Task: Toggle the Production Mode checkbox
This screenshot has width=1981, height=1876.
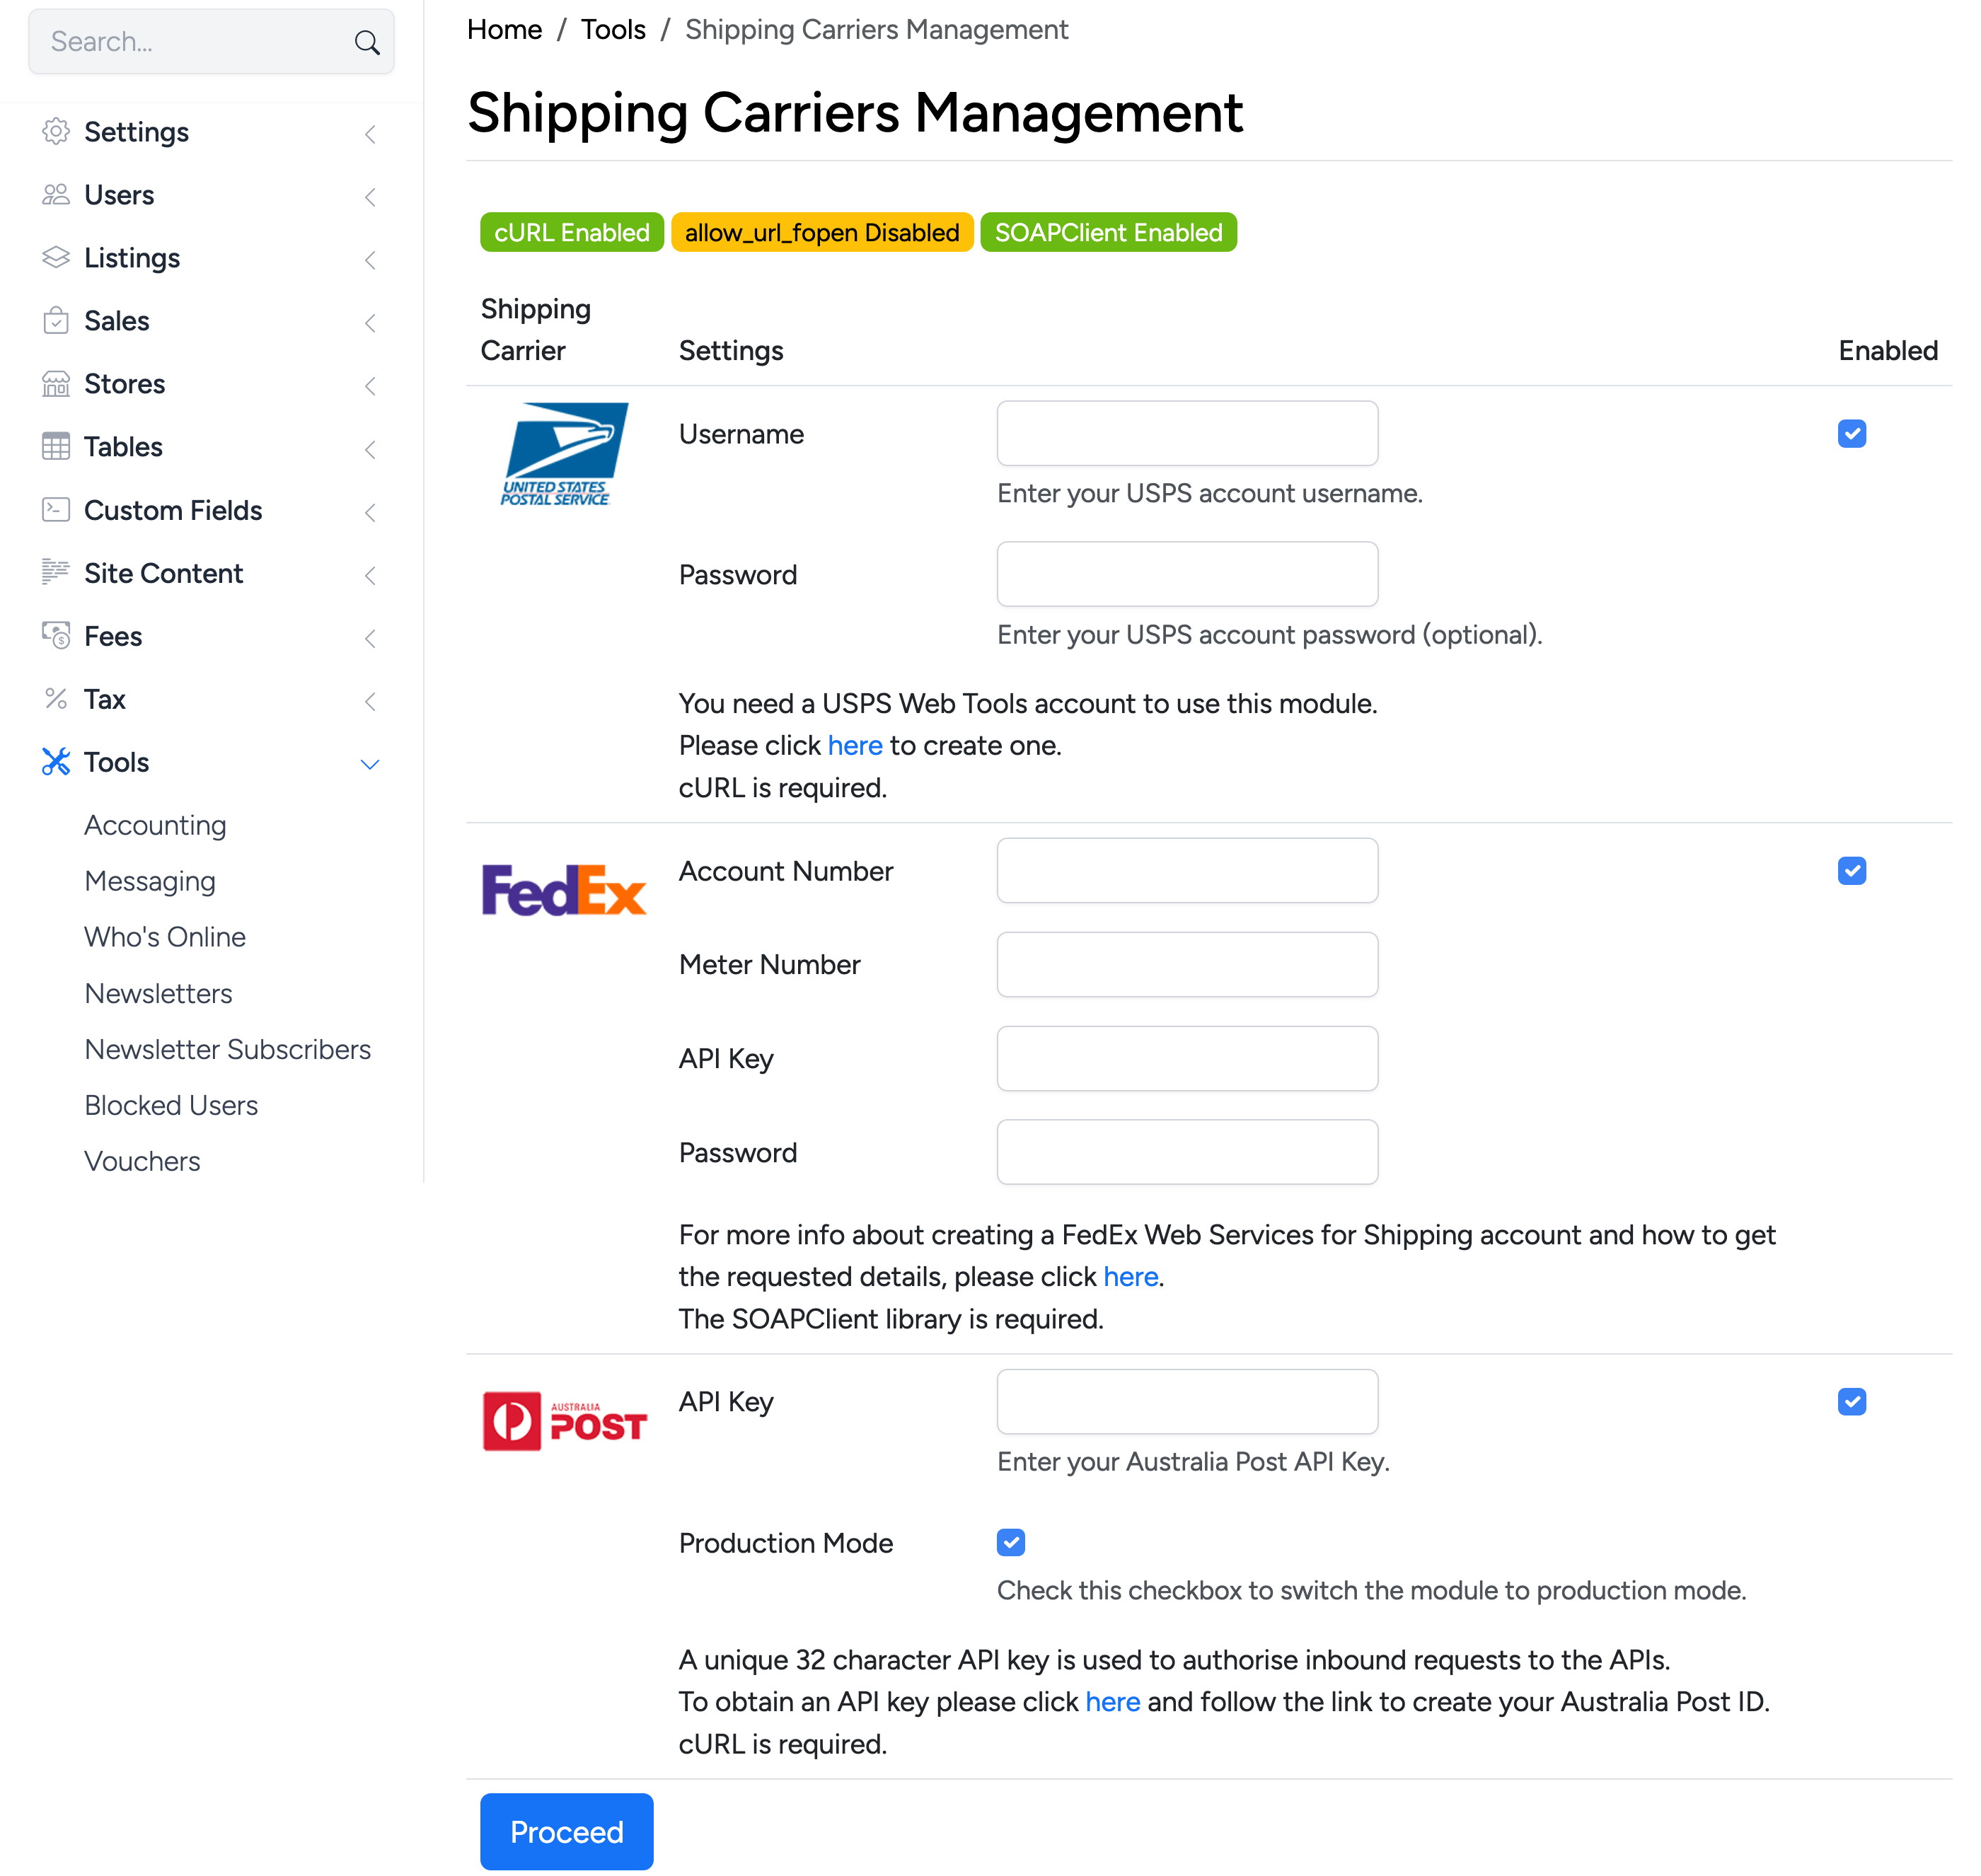Action: pyautogui.click(x=1011, y=1543)
